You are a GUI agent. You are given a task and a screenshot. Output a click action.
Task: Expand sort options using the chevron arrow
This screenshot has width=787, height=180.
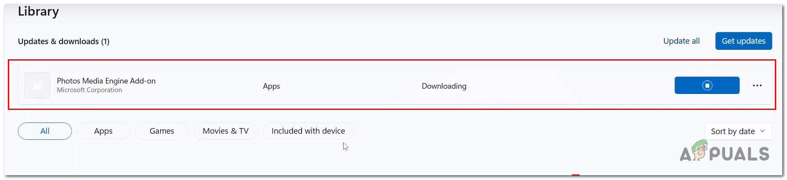pos(762,131)
